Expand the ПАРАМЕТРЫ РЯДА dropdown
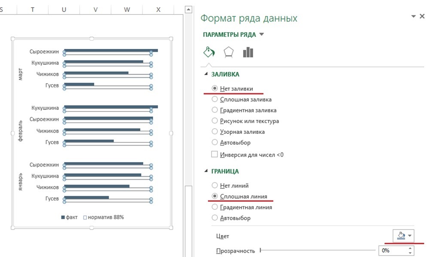 [262, 34]
